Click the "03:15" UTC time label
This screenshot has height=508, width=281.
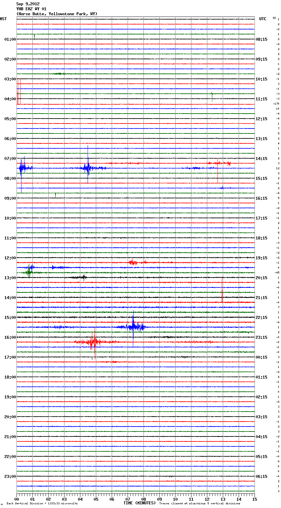[261, 417]
